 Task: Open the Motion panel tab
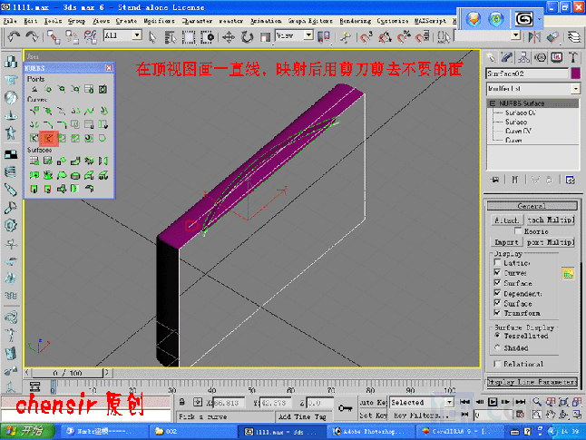click(x=540, y=57)
